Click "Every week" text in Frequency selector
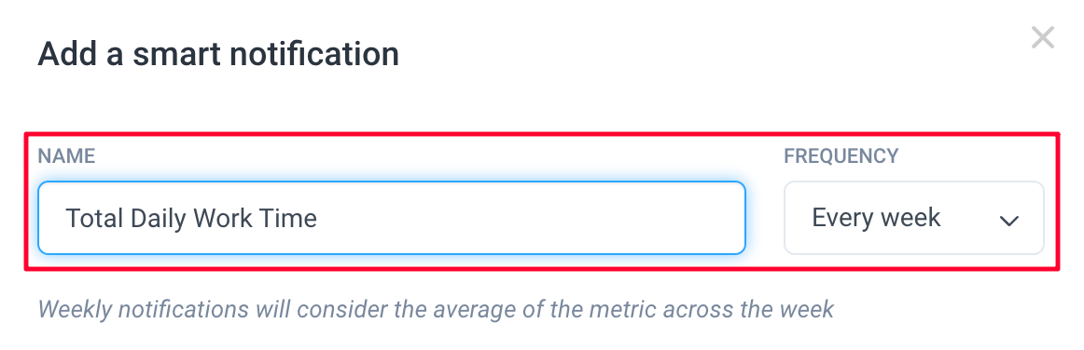The width and height of the screenshot is (1084, 350). tap(876, 218)
